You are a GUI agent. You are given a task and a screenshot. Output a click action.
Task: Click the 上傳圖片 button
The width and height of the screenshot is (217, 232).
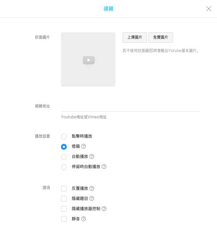135,37
